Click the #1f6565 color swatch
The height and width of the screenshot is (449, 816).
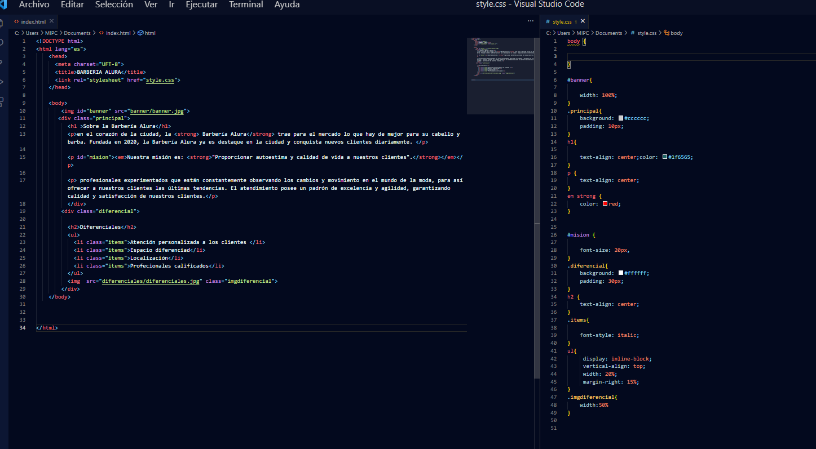tap(665, 157)
